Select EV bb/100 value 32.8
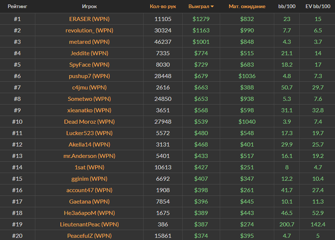335x240 pixels. click(x=318, y=110)
